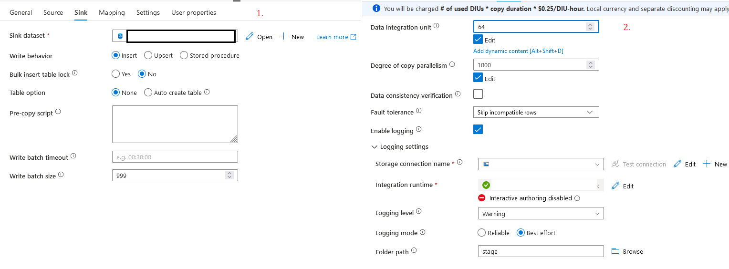Click the Browse folder button

(627, 251)
